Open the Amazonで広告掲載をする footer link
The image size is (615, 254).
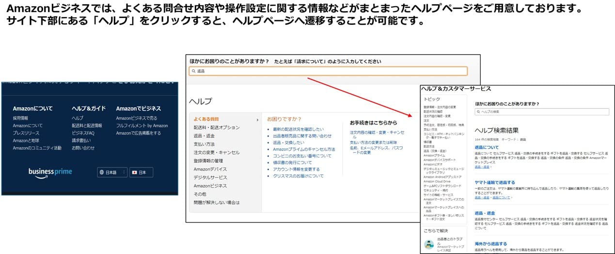pyautogui.click(x=139, y=133)
